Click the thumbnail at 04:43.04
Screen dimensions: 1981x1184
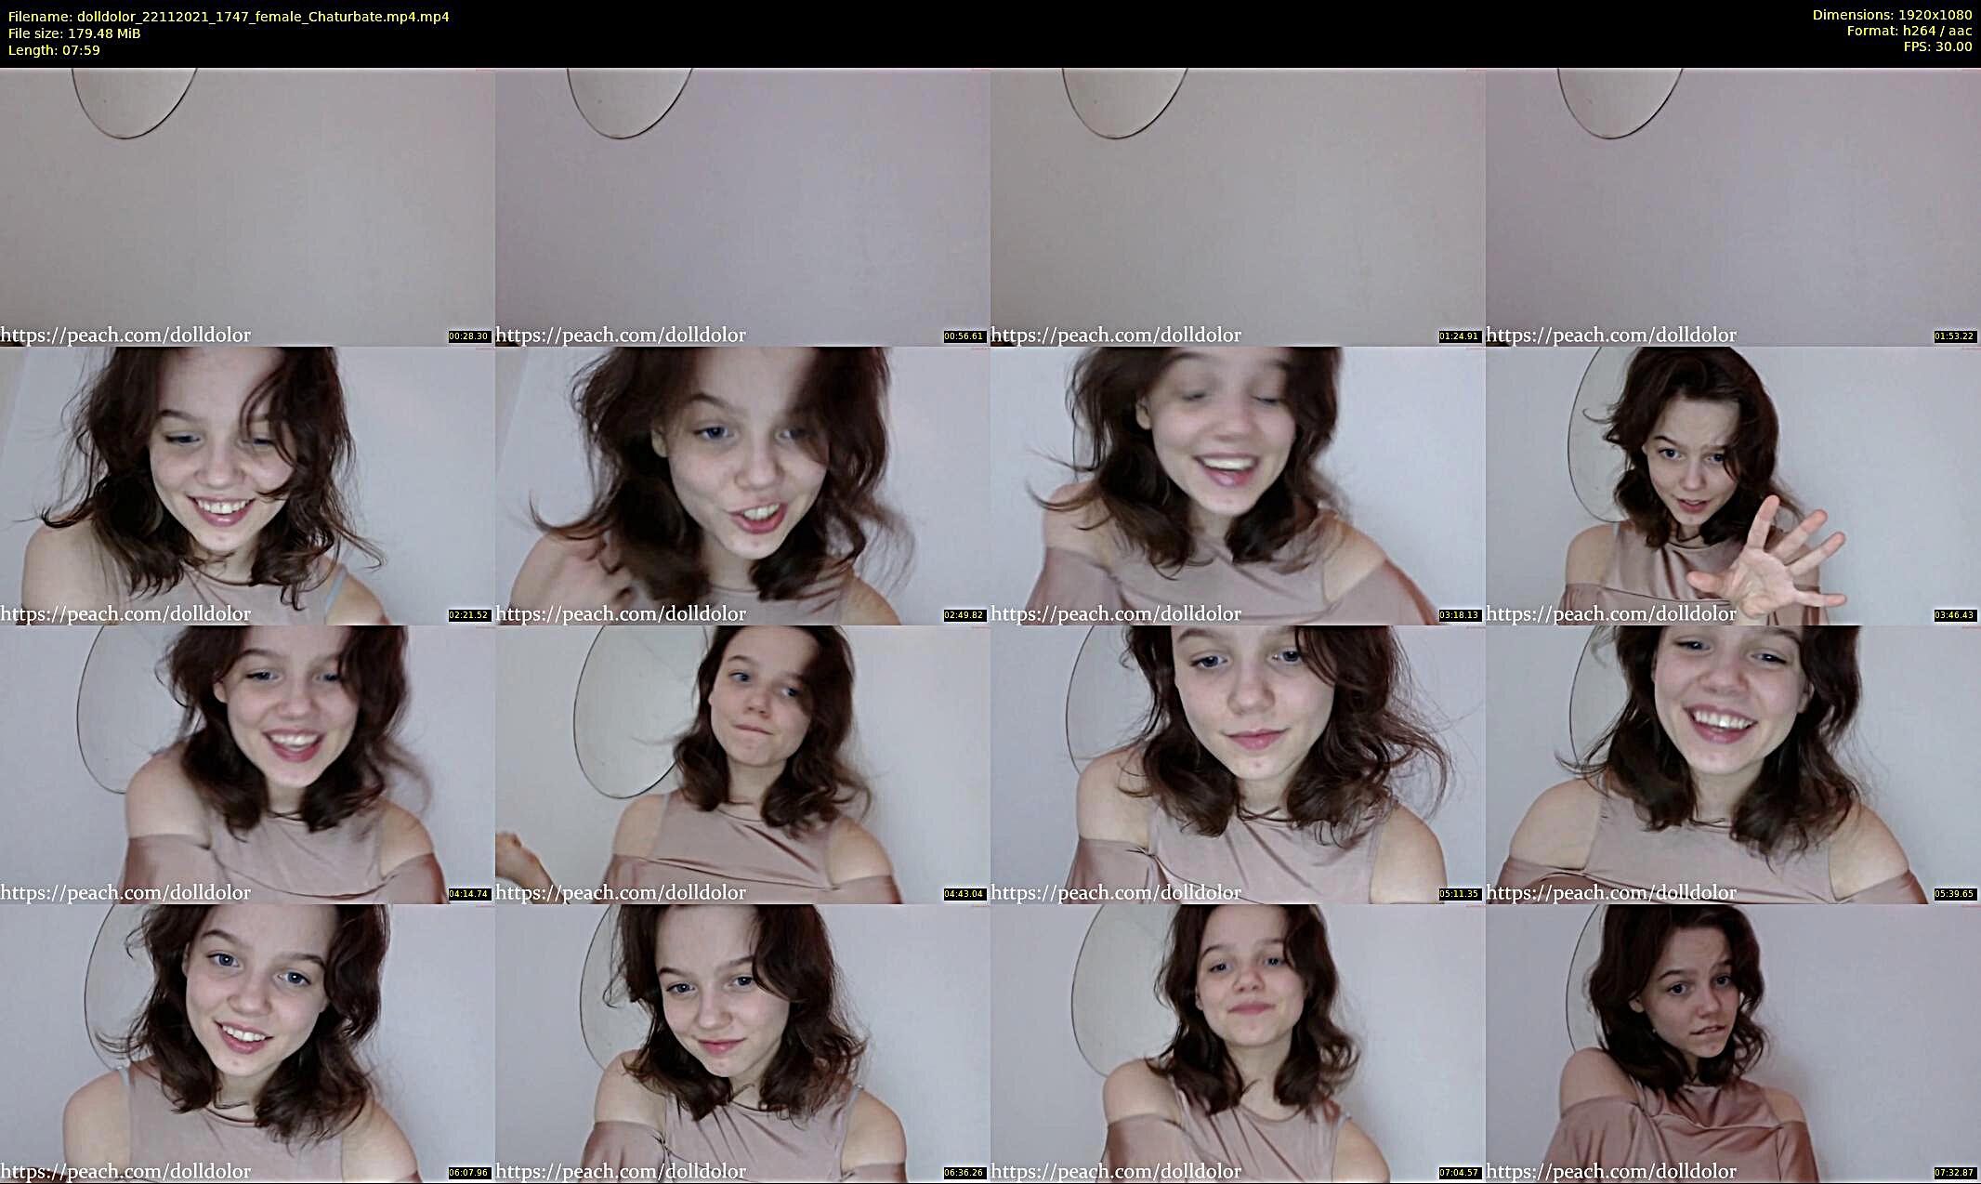pyautogui.click(x=742, y=764)
